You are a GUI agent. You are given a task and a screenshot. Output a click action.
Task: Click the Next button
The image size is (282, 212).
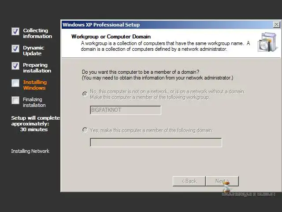coord(222,181)
